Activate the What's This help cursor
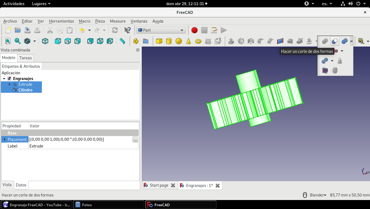Image resolution: width=370 pixels, height=209 pixels. tap(127, 30)
